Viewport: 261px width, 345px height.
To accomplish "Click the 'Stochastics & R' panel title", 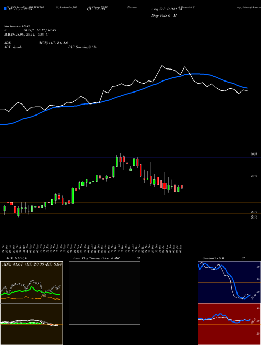I will coord(213,258).
